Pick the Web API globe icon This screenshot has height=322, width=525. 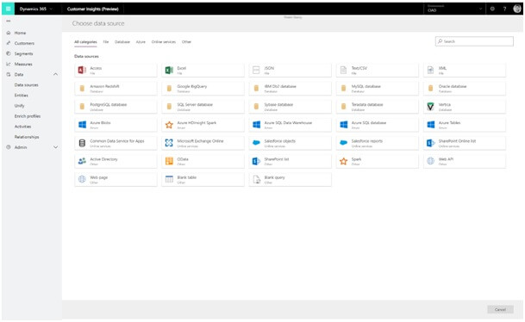pos(430,161)
